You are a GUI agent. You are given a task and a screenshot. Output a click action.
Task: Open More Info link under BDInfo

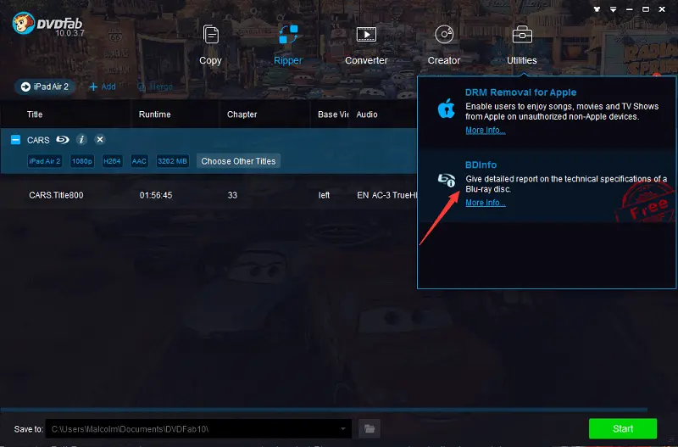485,204
